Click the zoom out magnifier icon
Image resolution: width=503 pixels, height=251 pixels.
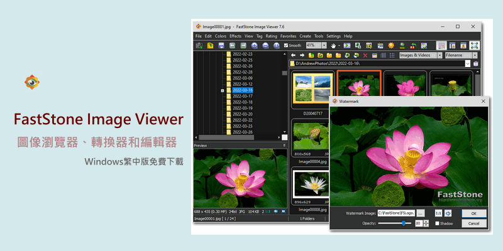click(265, 45)
